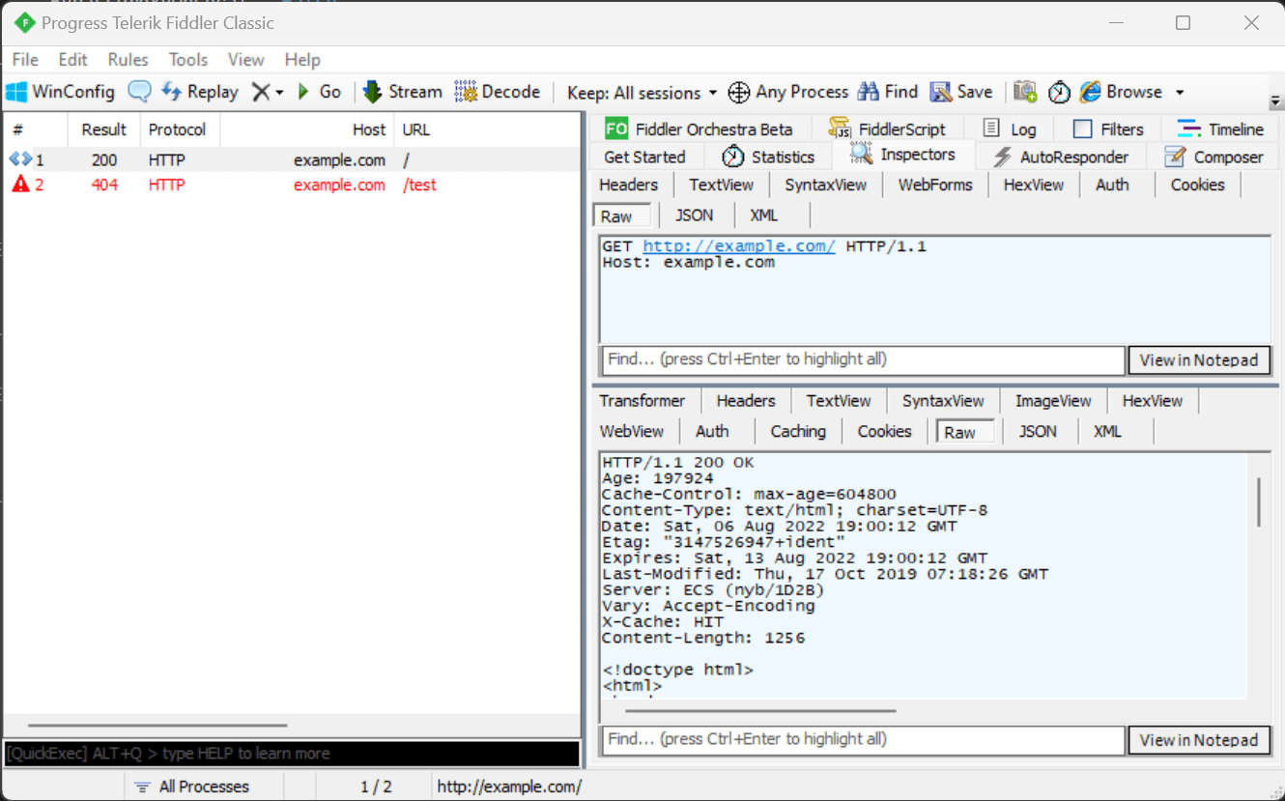Click Any Process target picker
Viewport: 1285px width, 801px height.
tap(787, 92)
